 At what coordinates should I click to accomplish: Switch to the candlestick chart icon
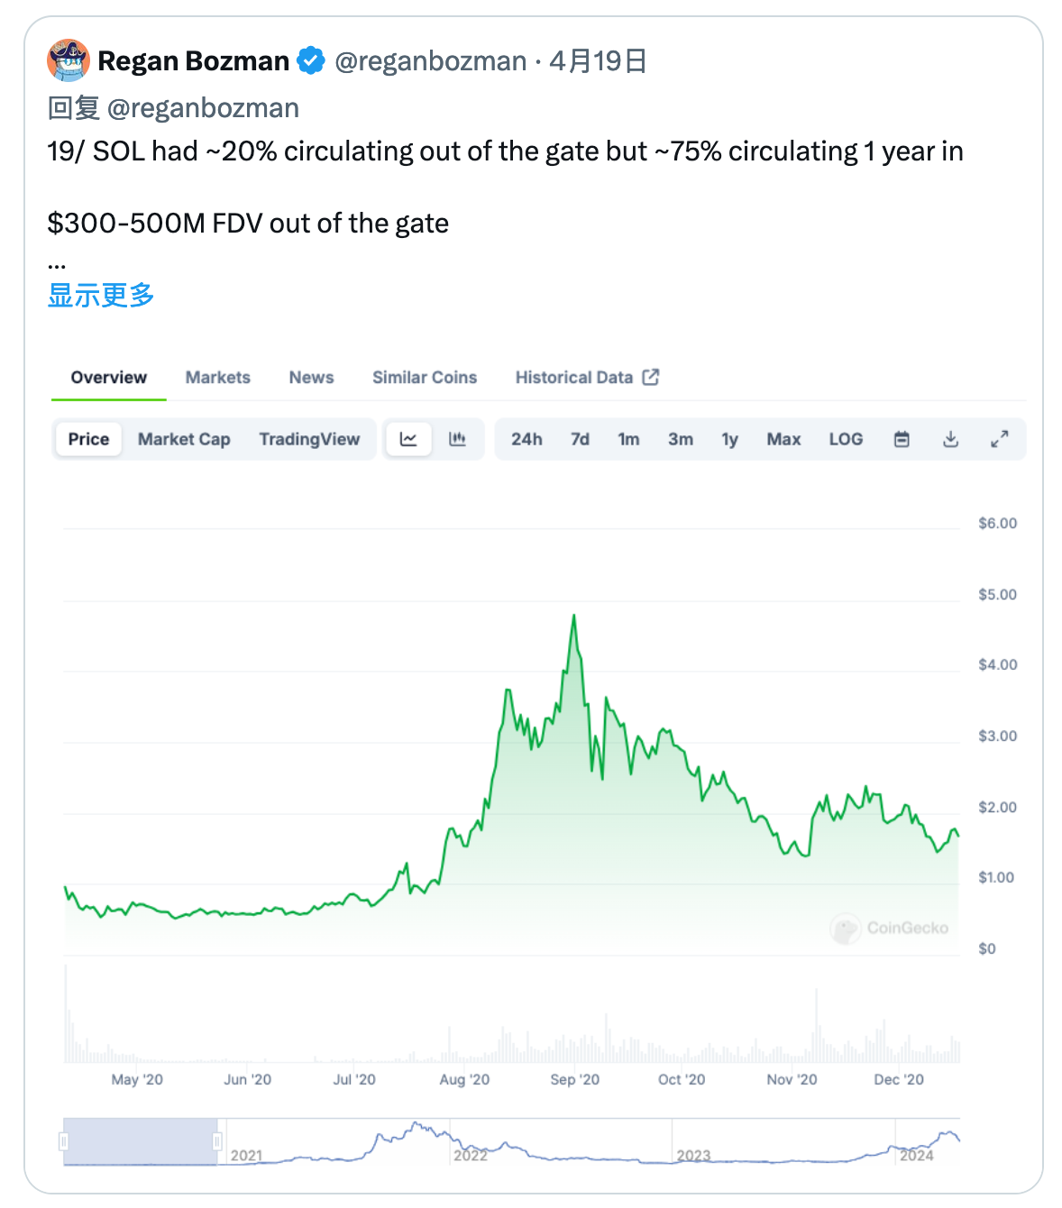point(458,439)
